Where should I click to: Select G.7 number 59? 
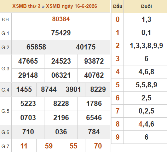(x=49, y=146)
